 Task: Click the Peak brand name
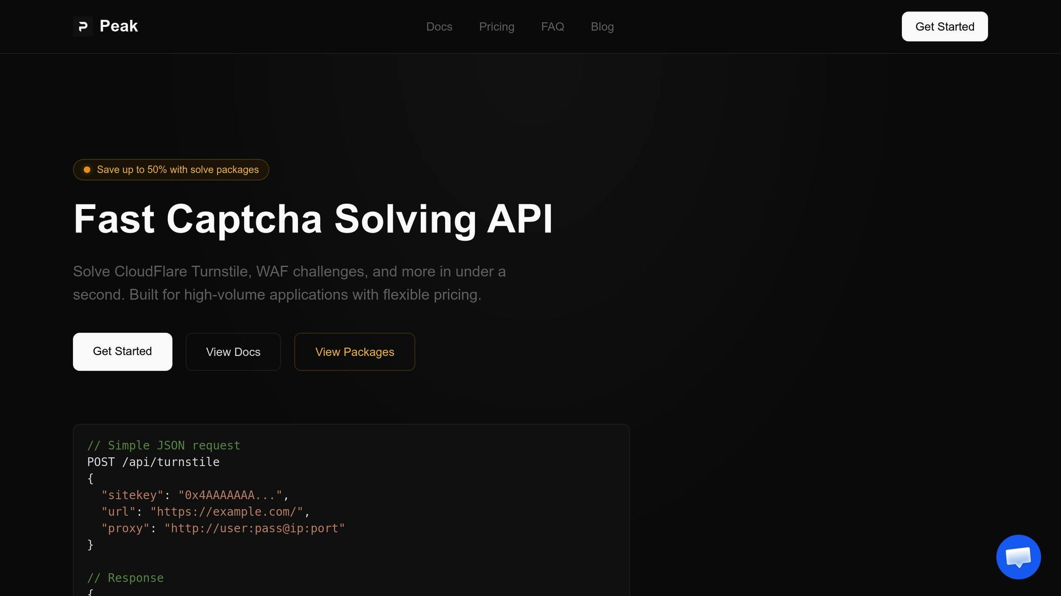pyautogui.click(x=119, y=26)
